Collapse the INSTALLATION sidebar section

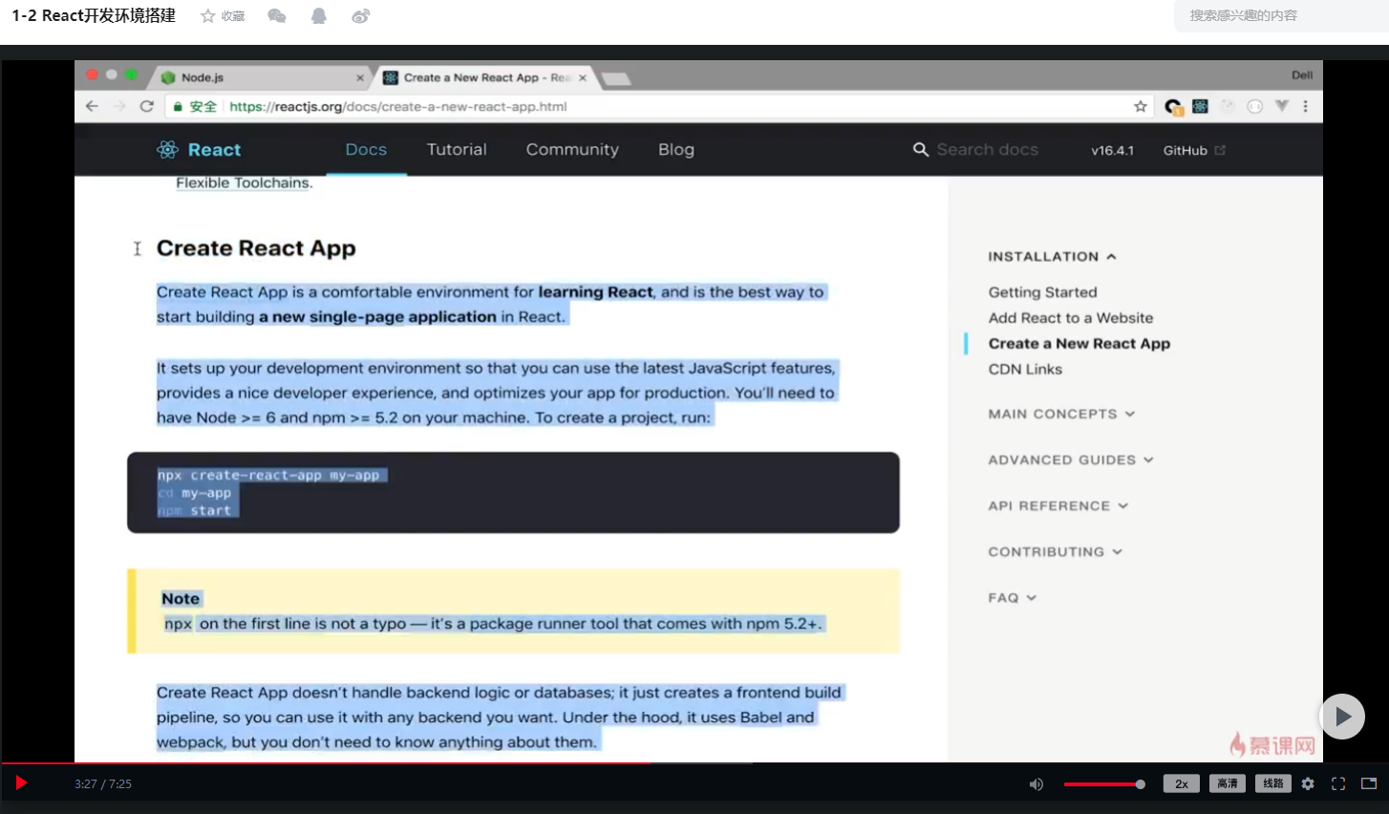pyautogui.click(x=1052, y=257)
